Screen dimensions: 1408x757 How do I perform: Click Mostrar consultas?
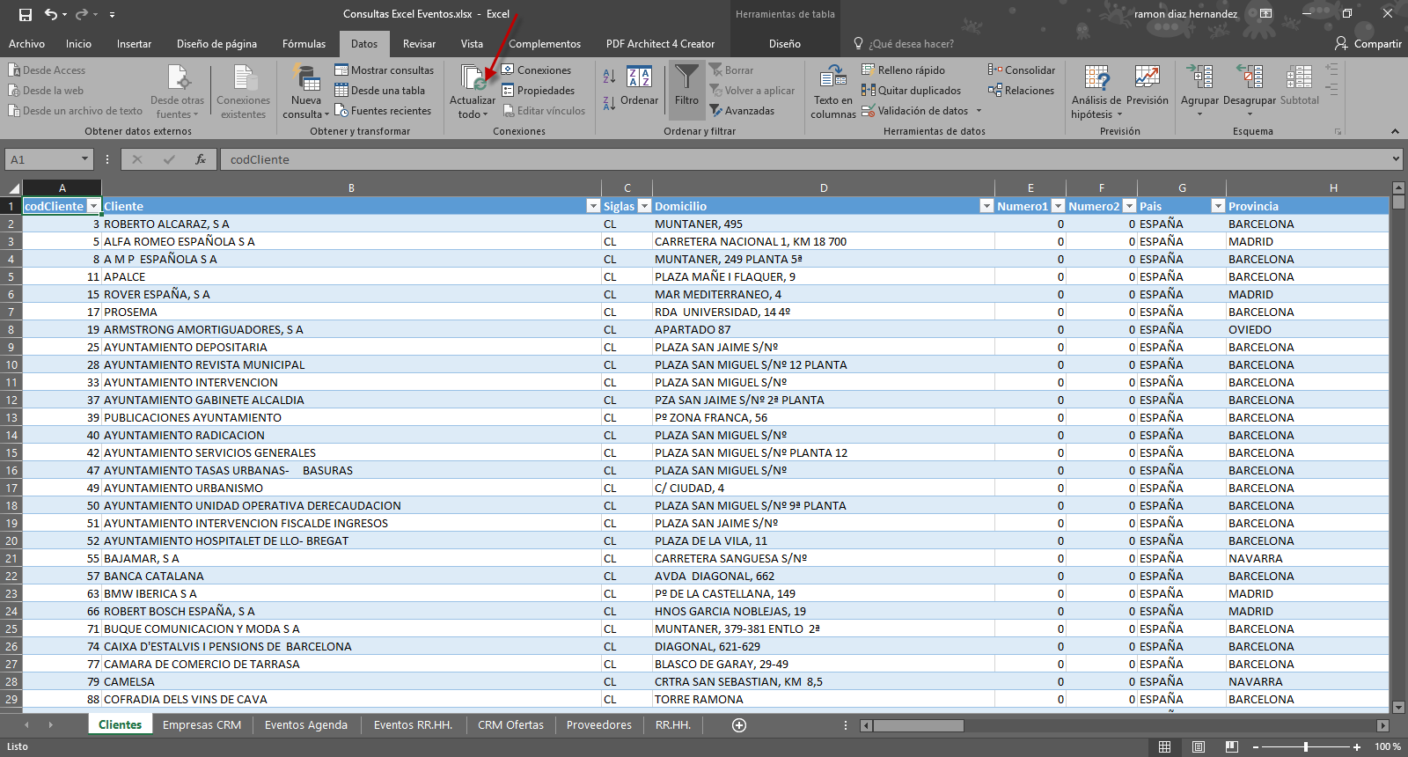(x=385, y=70)
